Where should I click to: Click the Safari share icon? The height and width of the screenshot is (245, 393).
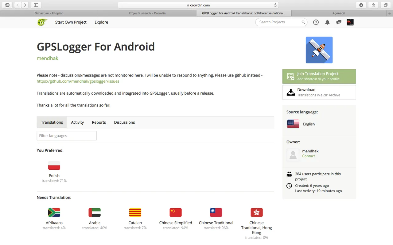click(373, 5)
